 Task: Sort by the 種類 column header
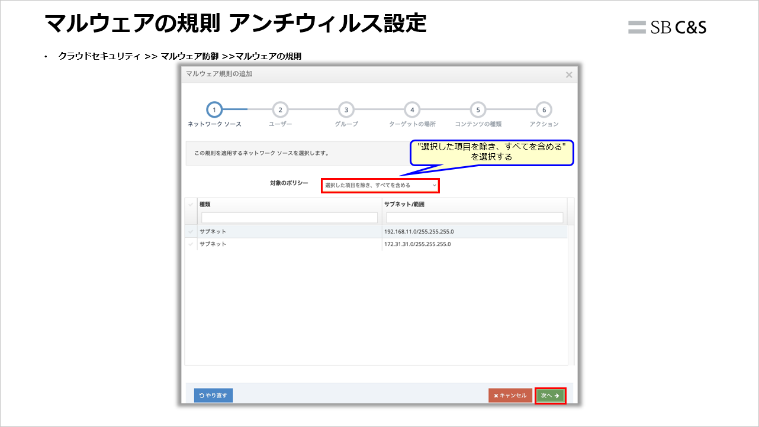click(x=205, y=204)
